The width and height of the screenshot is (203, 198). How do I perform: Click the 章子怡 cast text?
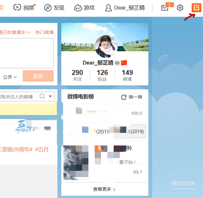pos(126,162)
